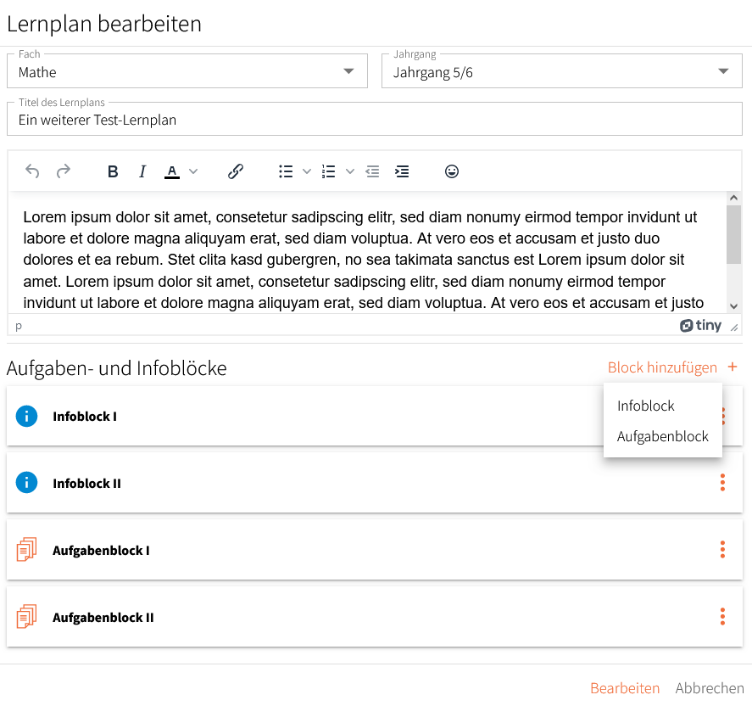
Task: Apply the text color button
Action: [x=172, y=171]
